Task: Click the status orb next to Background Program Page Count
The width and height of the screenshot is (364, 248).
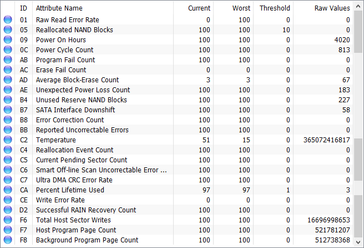Action: tap(8, 240)
